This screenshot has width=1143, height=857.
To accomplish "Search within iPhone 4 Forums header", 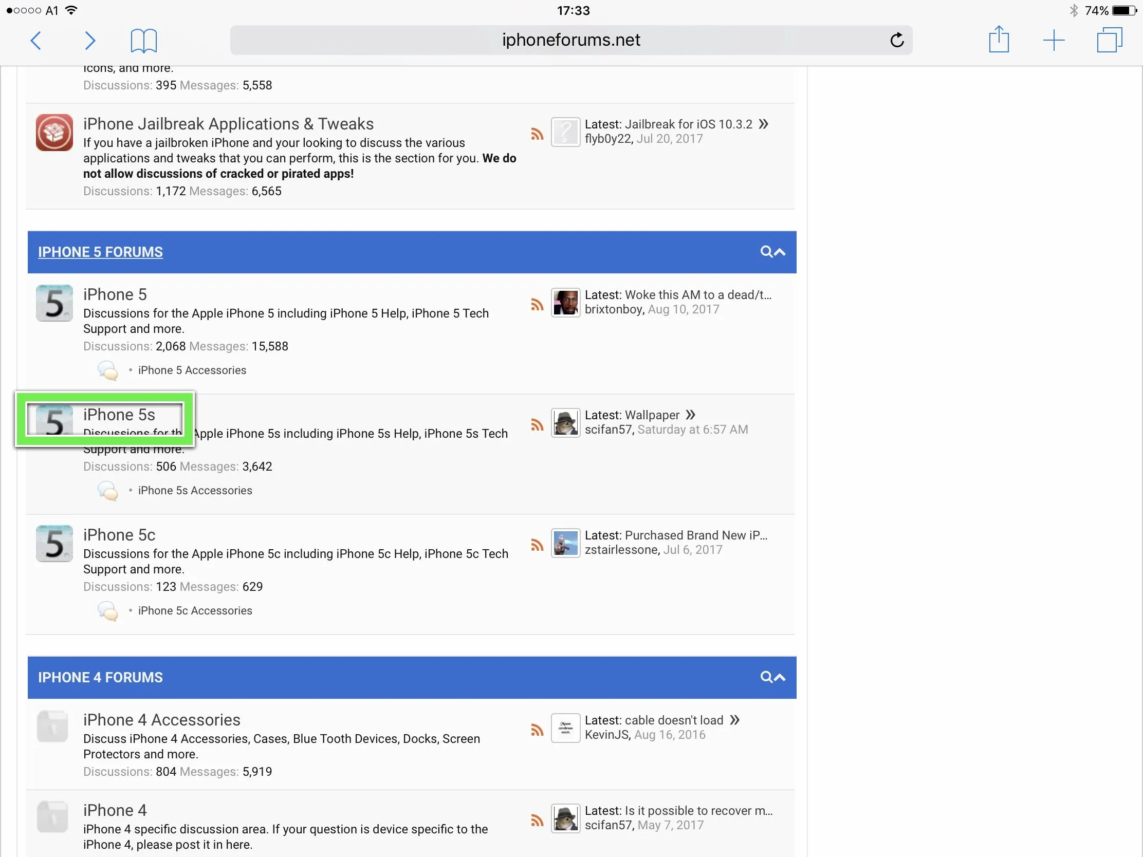I will 766,677.
